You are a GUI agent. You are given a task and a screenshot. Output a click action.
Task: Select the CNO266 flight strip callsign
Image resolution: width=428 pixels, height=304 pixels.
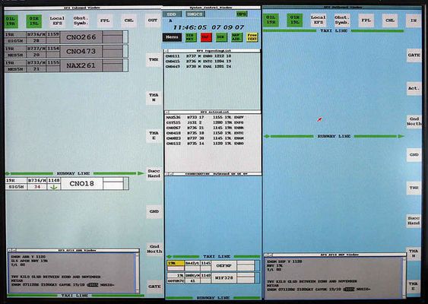[x=81, y=37]
